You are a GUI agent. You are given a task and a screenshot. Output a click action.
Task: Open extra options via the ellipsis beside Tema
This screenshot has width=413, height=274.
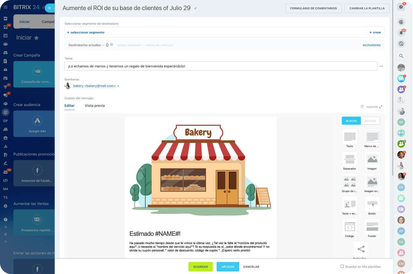click(381, 66)
